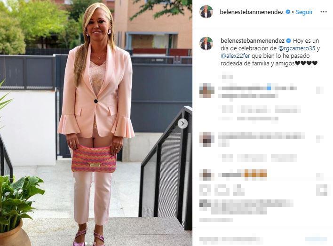Save the post with the bookmark icon
333x246 pixels.
pos(322,190)
